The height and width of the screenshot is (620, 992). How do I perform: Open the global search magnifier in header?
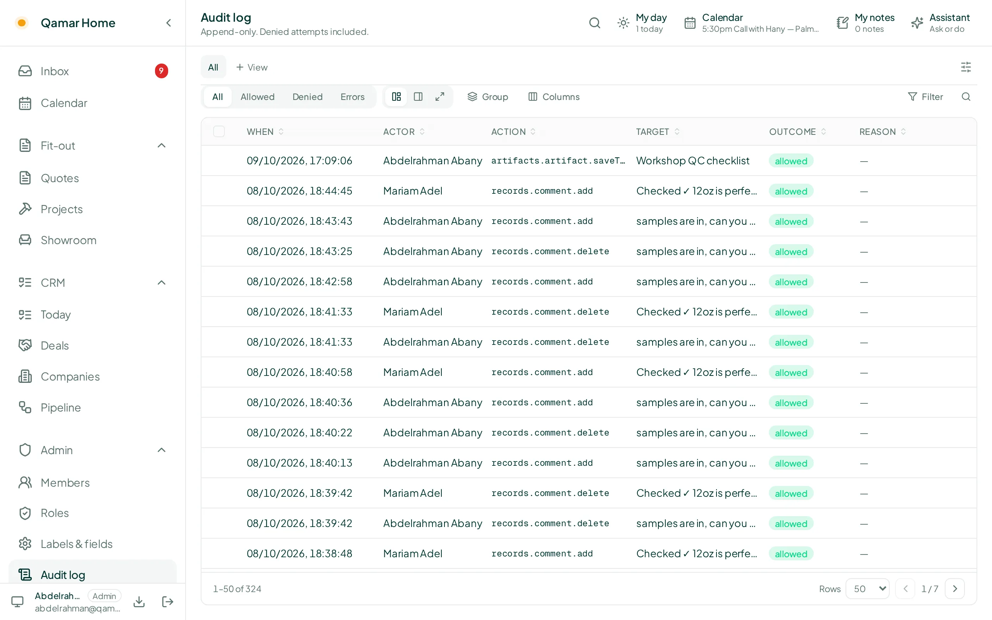(x=594, y=23)
